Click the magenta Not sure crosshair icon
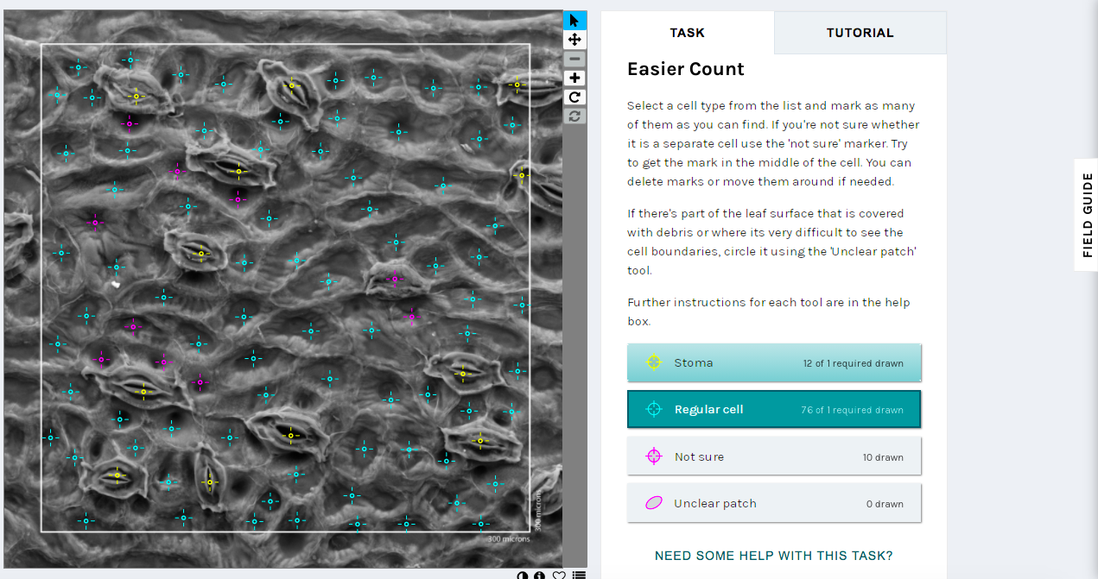Screen dimensions: 1098x579 (654, 456)
